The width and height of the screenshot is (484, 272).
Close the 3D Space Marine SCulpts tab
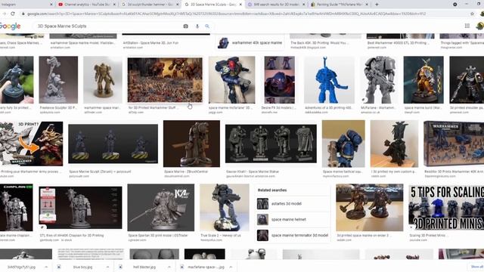click(240, 5)
